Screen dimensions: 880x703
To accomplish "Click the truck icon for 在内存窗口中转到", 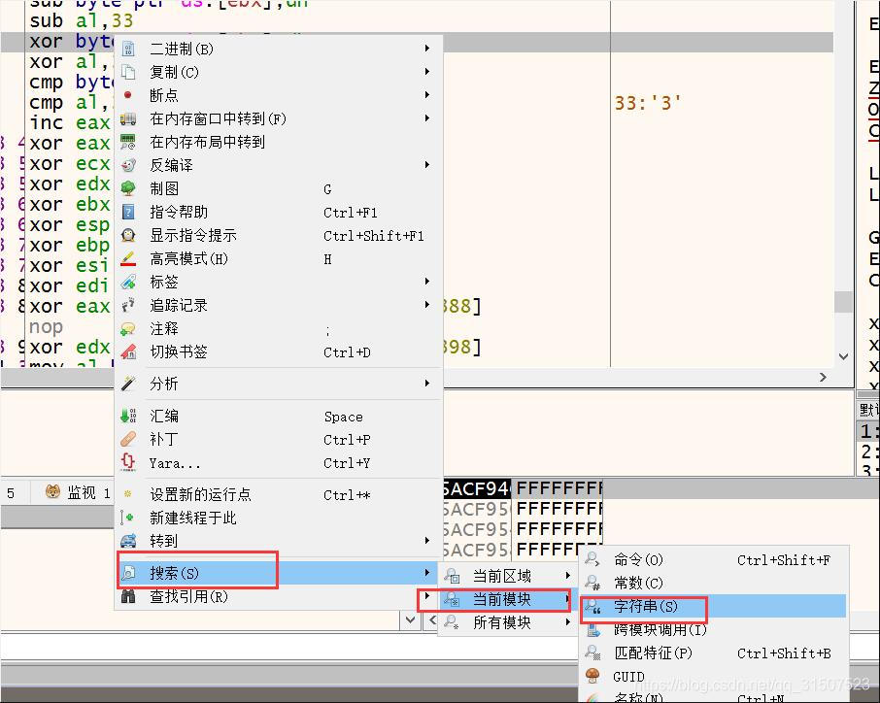I will coord(128,118).
